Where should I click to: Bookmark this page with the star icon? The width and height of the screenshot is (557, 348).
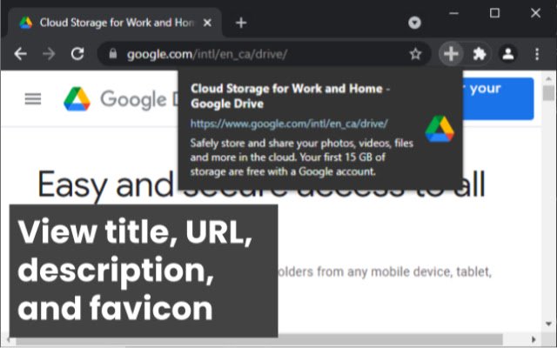point(415,54)
